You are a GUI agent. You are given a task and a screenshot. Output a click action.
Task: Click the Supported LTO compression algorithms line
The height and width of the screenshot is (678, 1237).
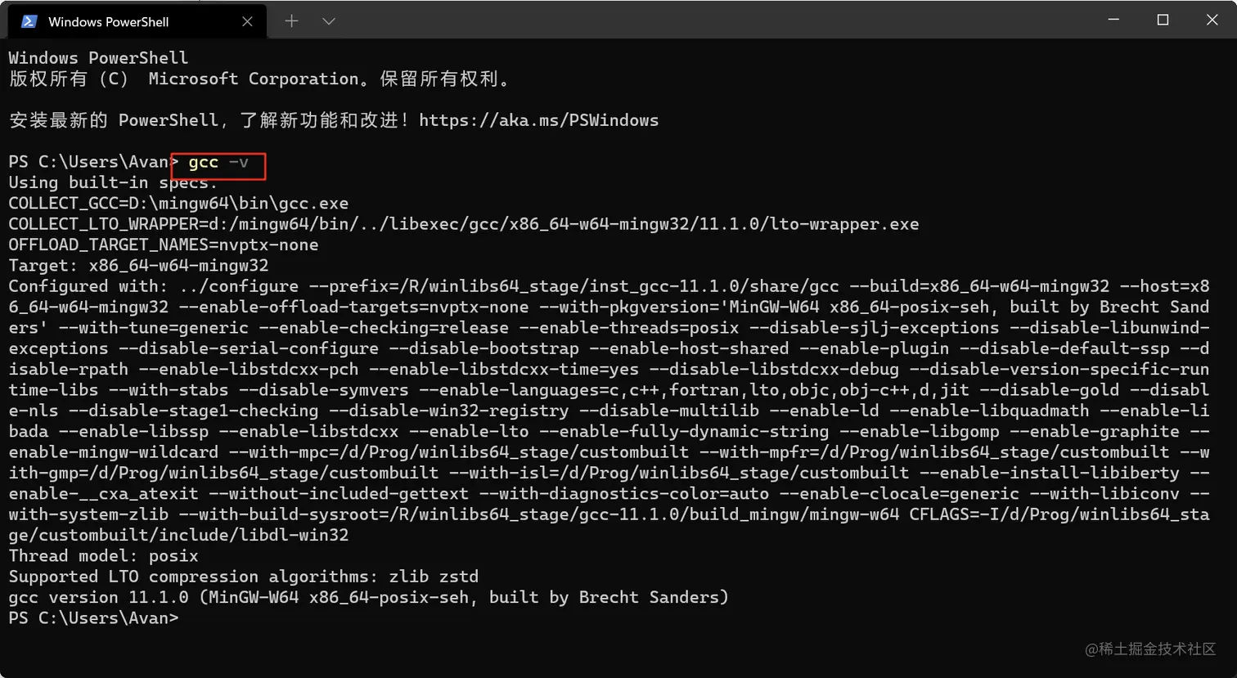click(x=243, y=577)
